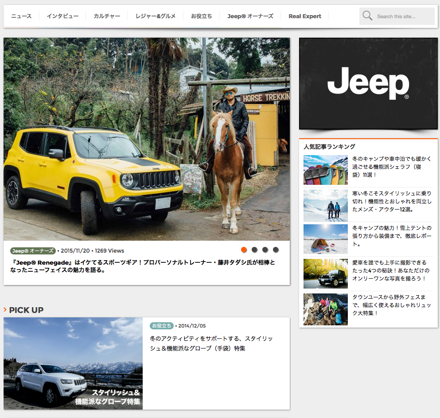Select the カルチャー menu item
440x418 pixels.
[x=107, y=16]
